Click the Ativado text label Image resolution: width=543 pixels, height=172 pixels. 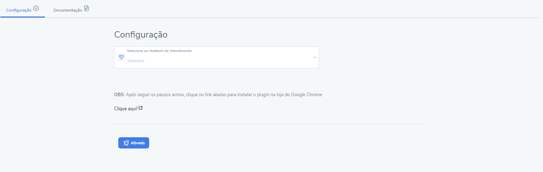click(x=138, y=143)
